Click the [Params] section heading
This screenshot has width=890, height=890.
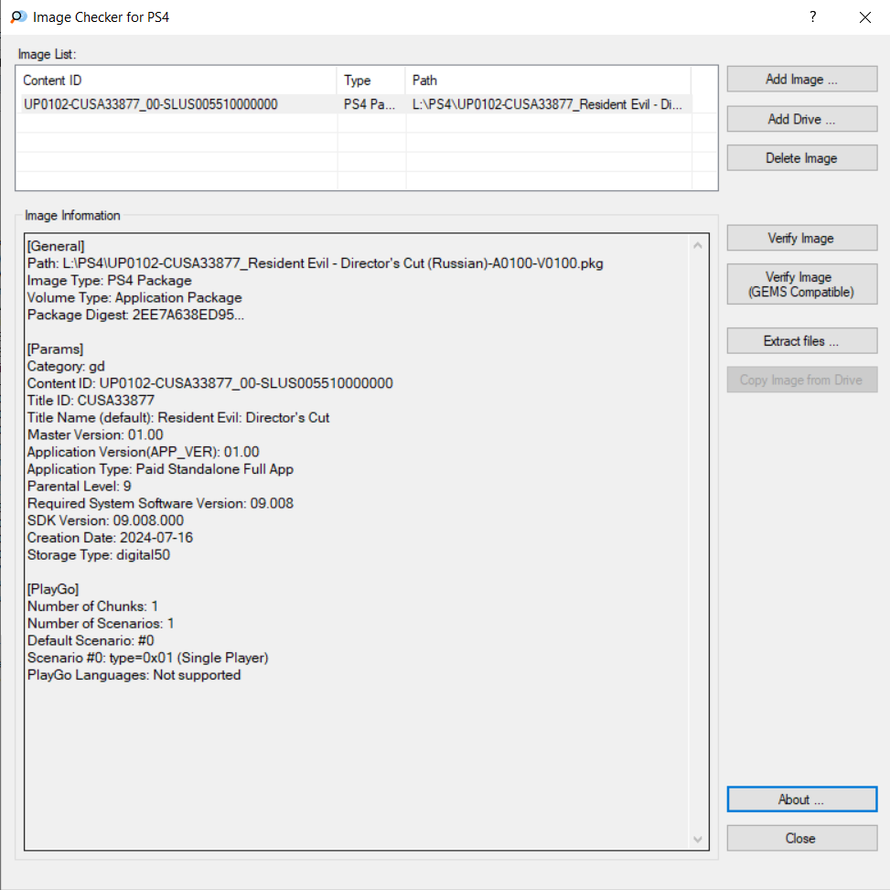(55, 348)
